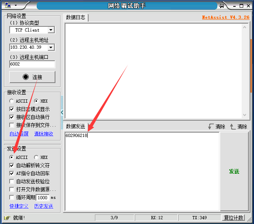Click the auto clear screen link
Image resolution: width=254 pixels, height=224 pixels.
pyautogui.click(x=19, y=134)
